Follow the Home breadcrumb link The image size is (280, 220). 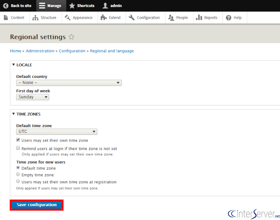tap(16, 51)
